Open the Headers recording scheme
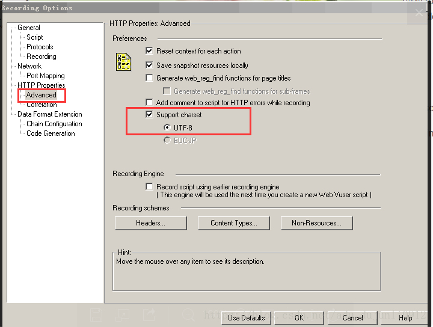This screenshot has height=327, width=433. tap(150, 223)
